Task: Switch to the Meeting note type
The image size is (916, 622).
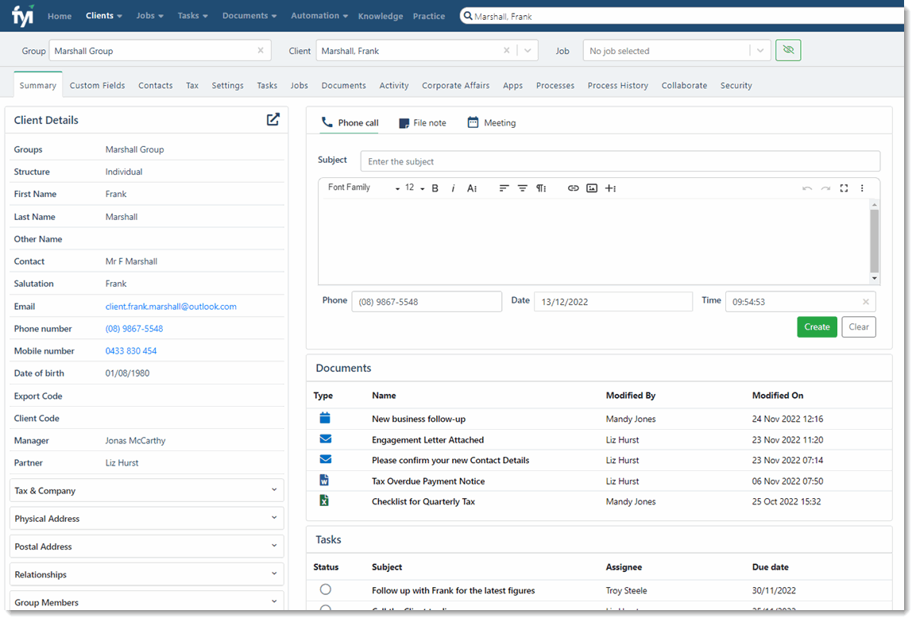Action: pyautogui.click(x=491, y=122)
